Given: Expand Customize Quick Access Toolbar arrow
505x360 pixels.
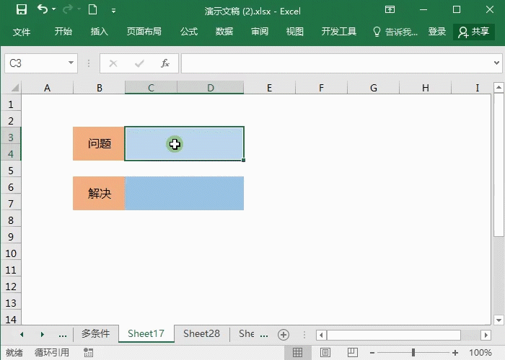Looking at the screenshot, I should click(x=113, y=11).
